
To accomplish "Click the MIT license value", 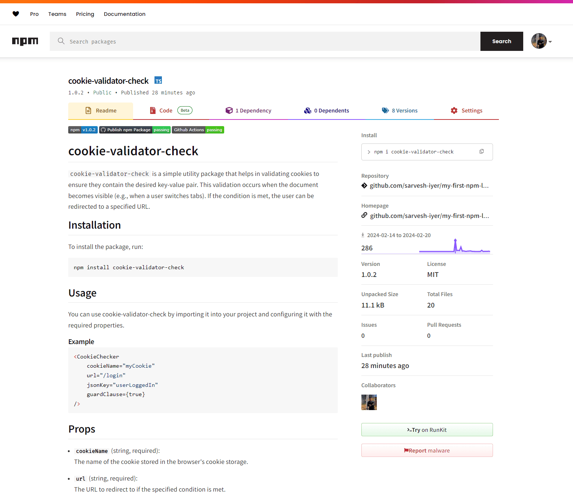I will 433,275.
